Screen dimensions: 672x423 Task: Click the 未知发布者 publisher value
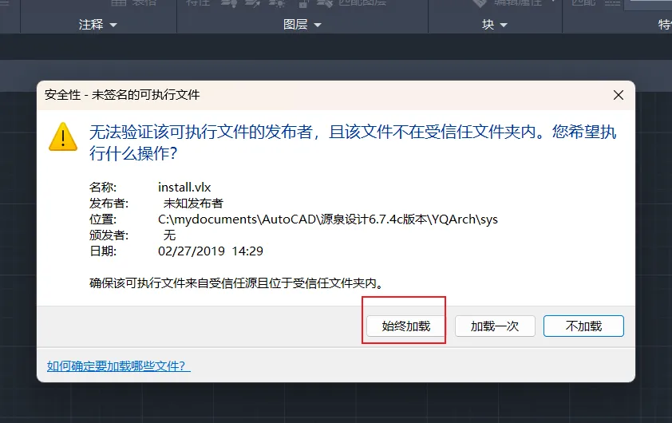[193, 204]
